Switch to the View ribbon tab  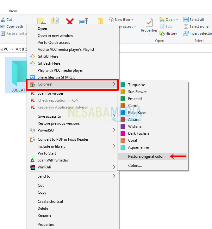(x=13, y=11)
